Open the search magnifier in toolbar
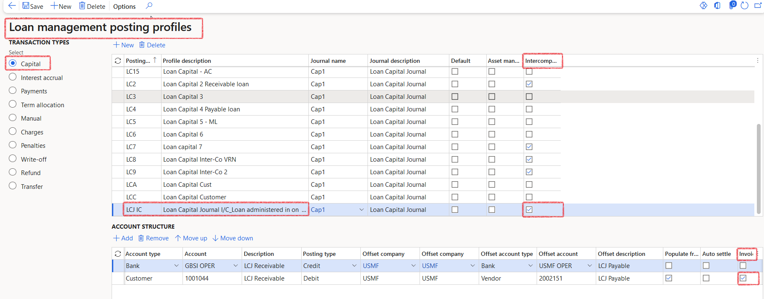This screenshot has height=299, width=764. [x=149, y=6]
